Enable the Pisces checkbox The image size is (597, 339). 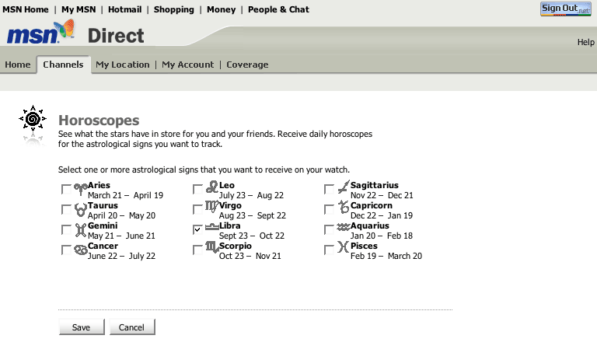click(329, 250)
